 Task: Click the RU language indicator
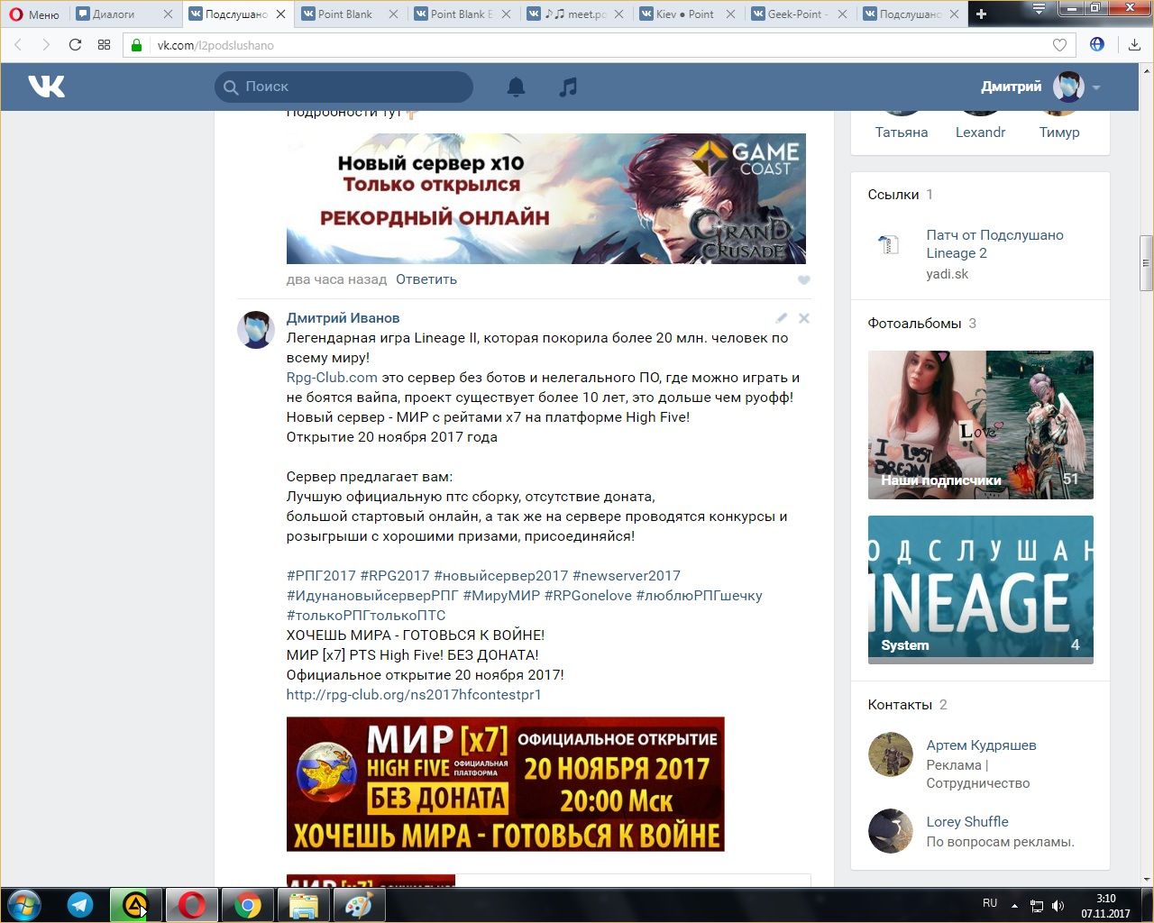tap(990, 903)
